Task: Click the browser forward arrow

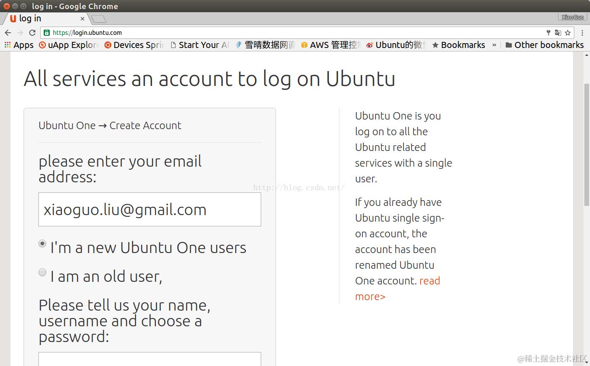Action: click(20, 33)
